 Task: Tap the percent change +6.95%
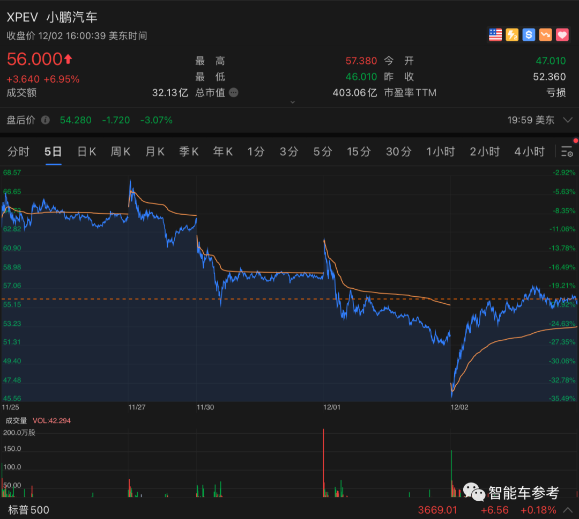[x=62, y=79]
